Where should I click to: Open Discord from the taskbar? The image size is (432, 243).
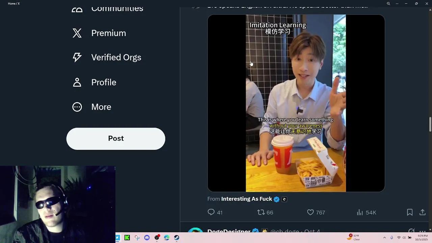[x=147, y=238]
